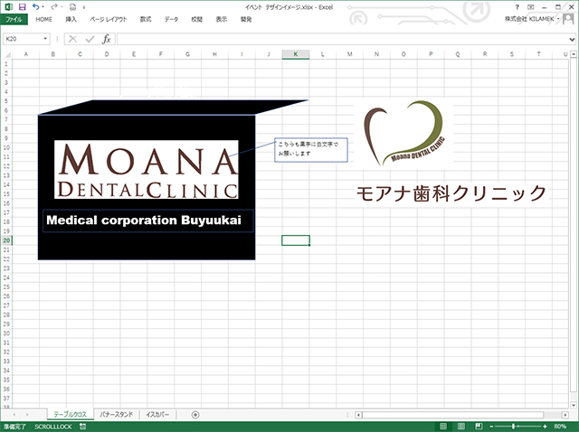
Task: Select column K header
Action: click(296, 54)
